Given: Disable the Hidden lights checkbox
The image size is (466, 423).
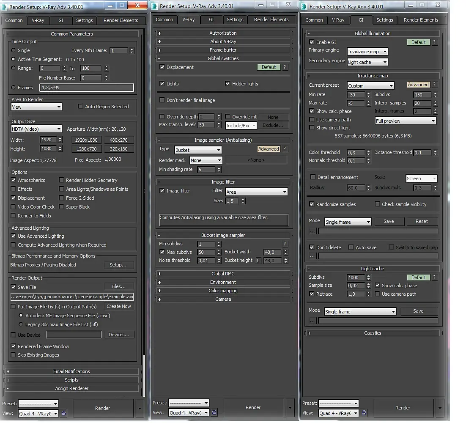Looking at the screenshot, I should tap(228, 84).
